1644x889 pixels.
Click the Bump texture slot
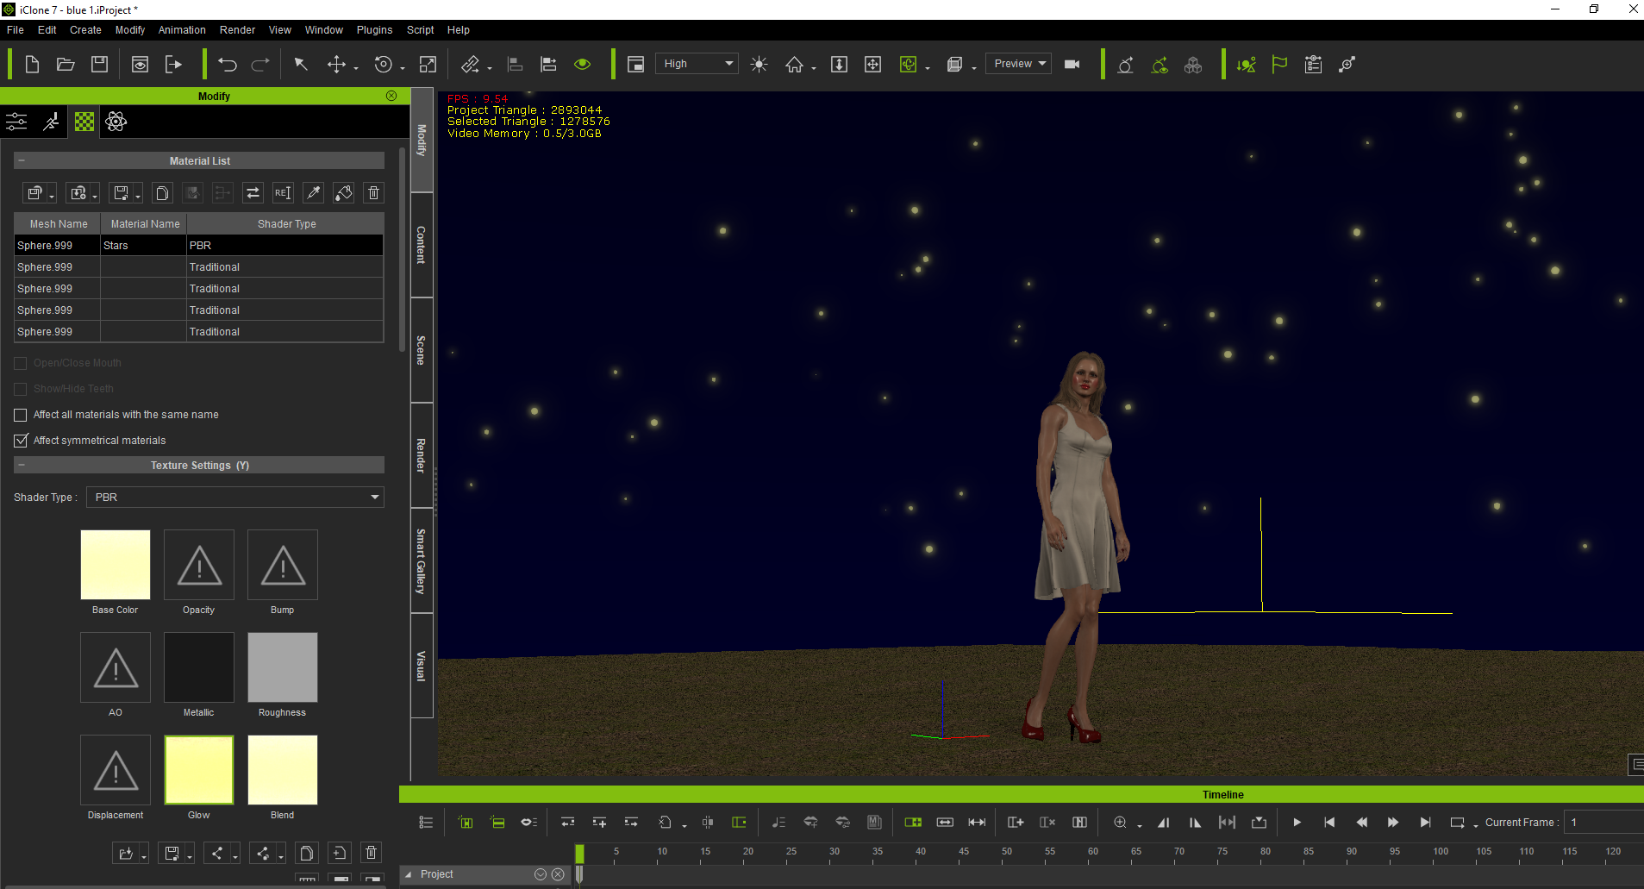[x=283, y=565]
